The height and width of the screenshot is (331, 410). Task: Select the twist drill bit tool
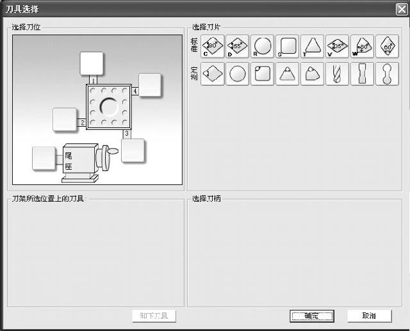[x=338, y=74]
